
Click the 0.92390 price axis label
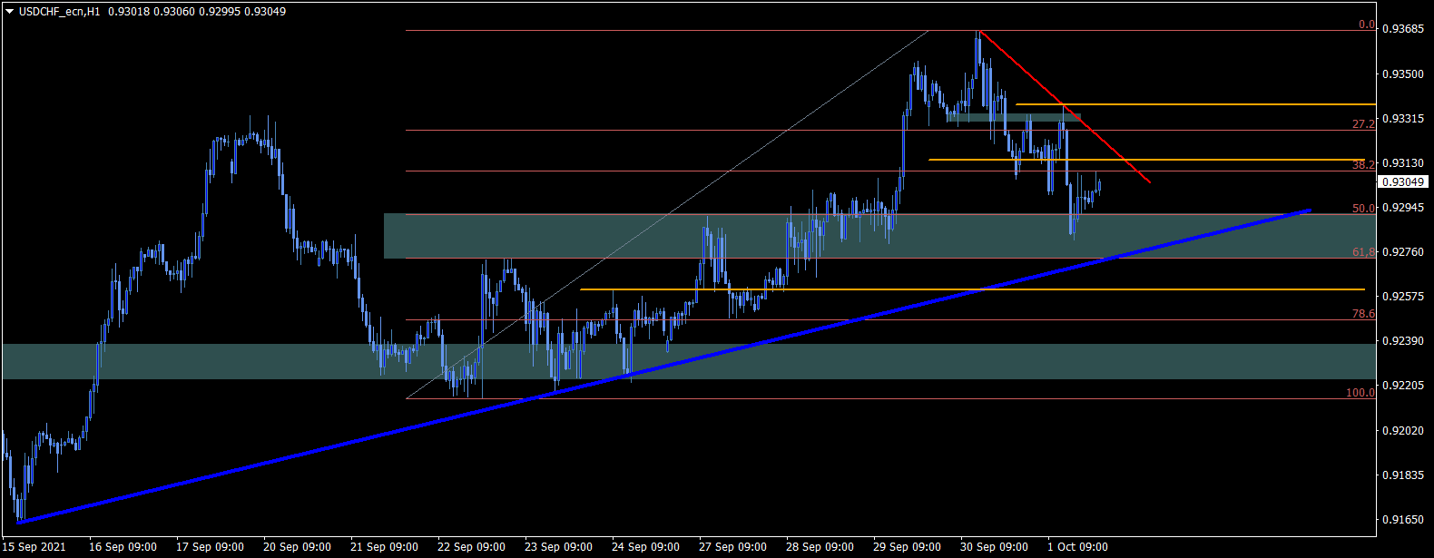(x=1402, y=341)
